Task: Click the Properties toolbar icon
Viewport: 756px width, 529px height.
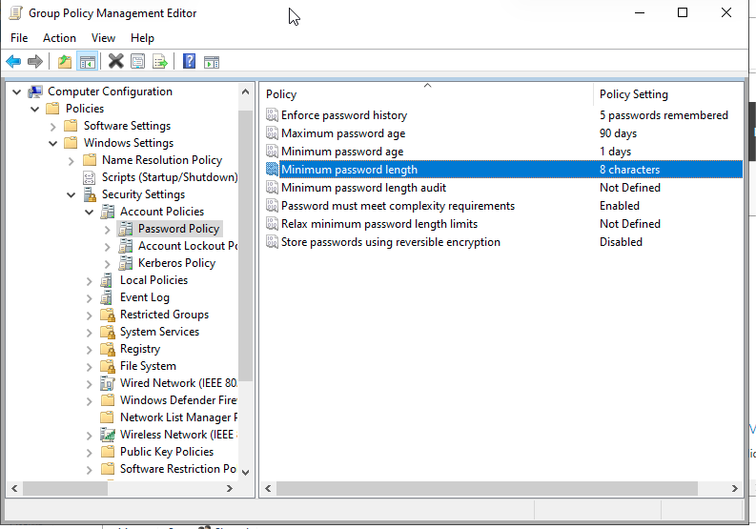Action: click(x=138, y=61)
